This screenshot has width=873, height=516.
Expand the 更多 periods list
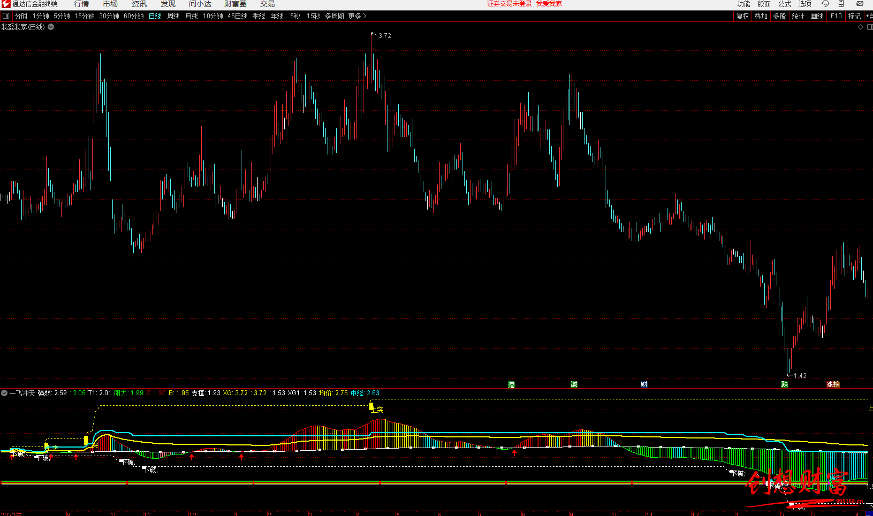tap(357, 16)
